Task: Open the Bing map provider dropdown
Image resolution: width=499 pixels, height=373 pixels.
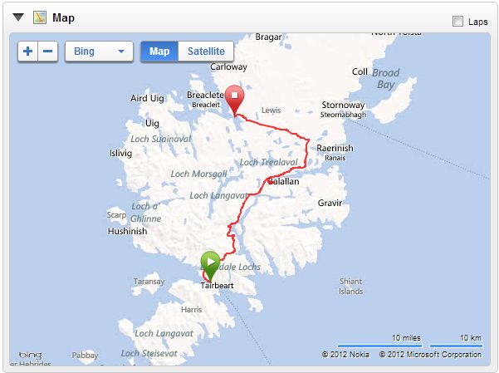Action: point(99,52)
